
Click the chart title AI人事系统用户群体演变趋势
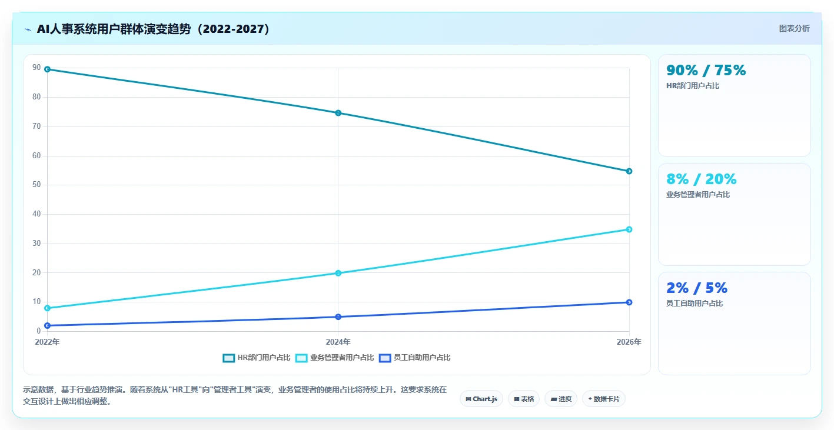click(x=153, y=29)
